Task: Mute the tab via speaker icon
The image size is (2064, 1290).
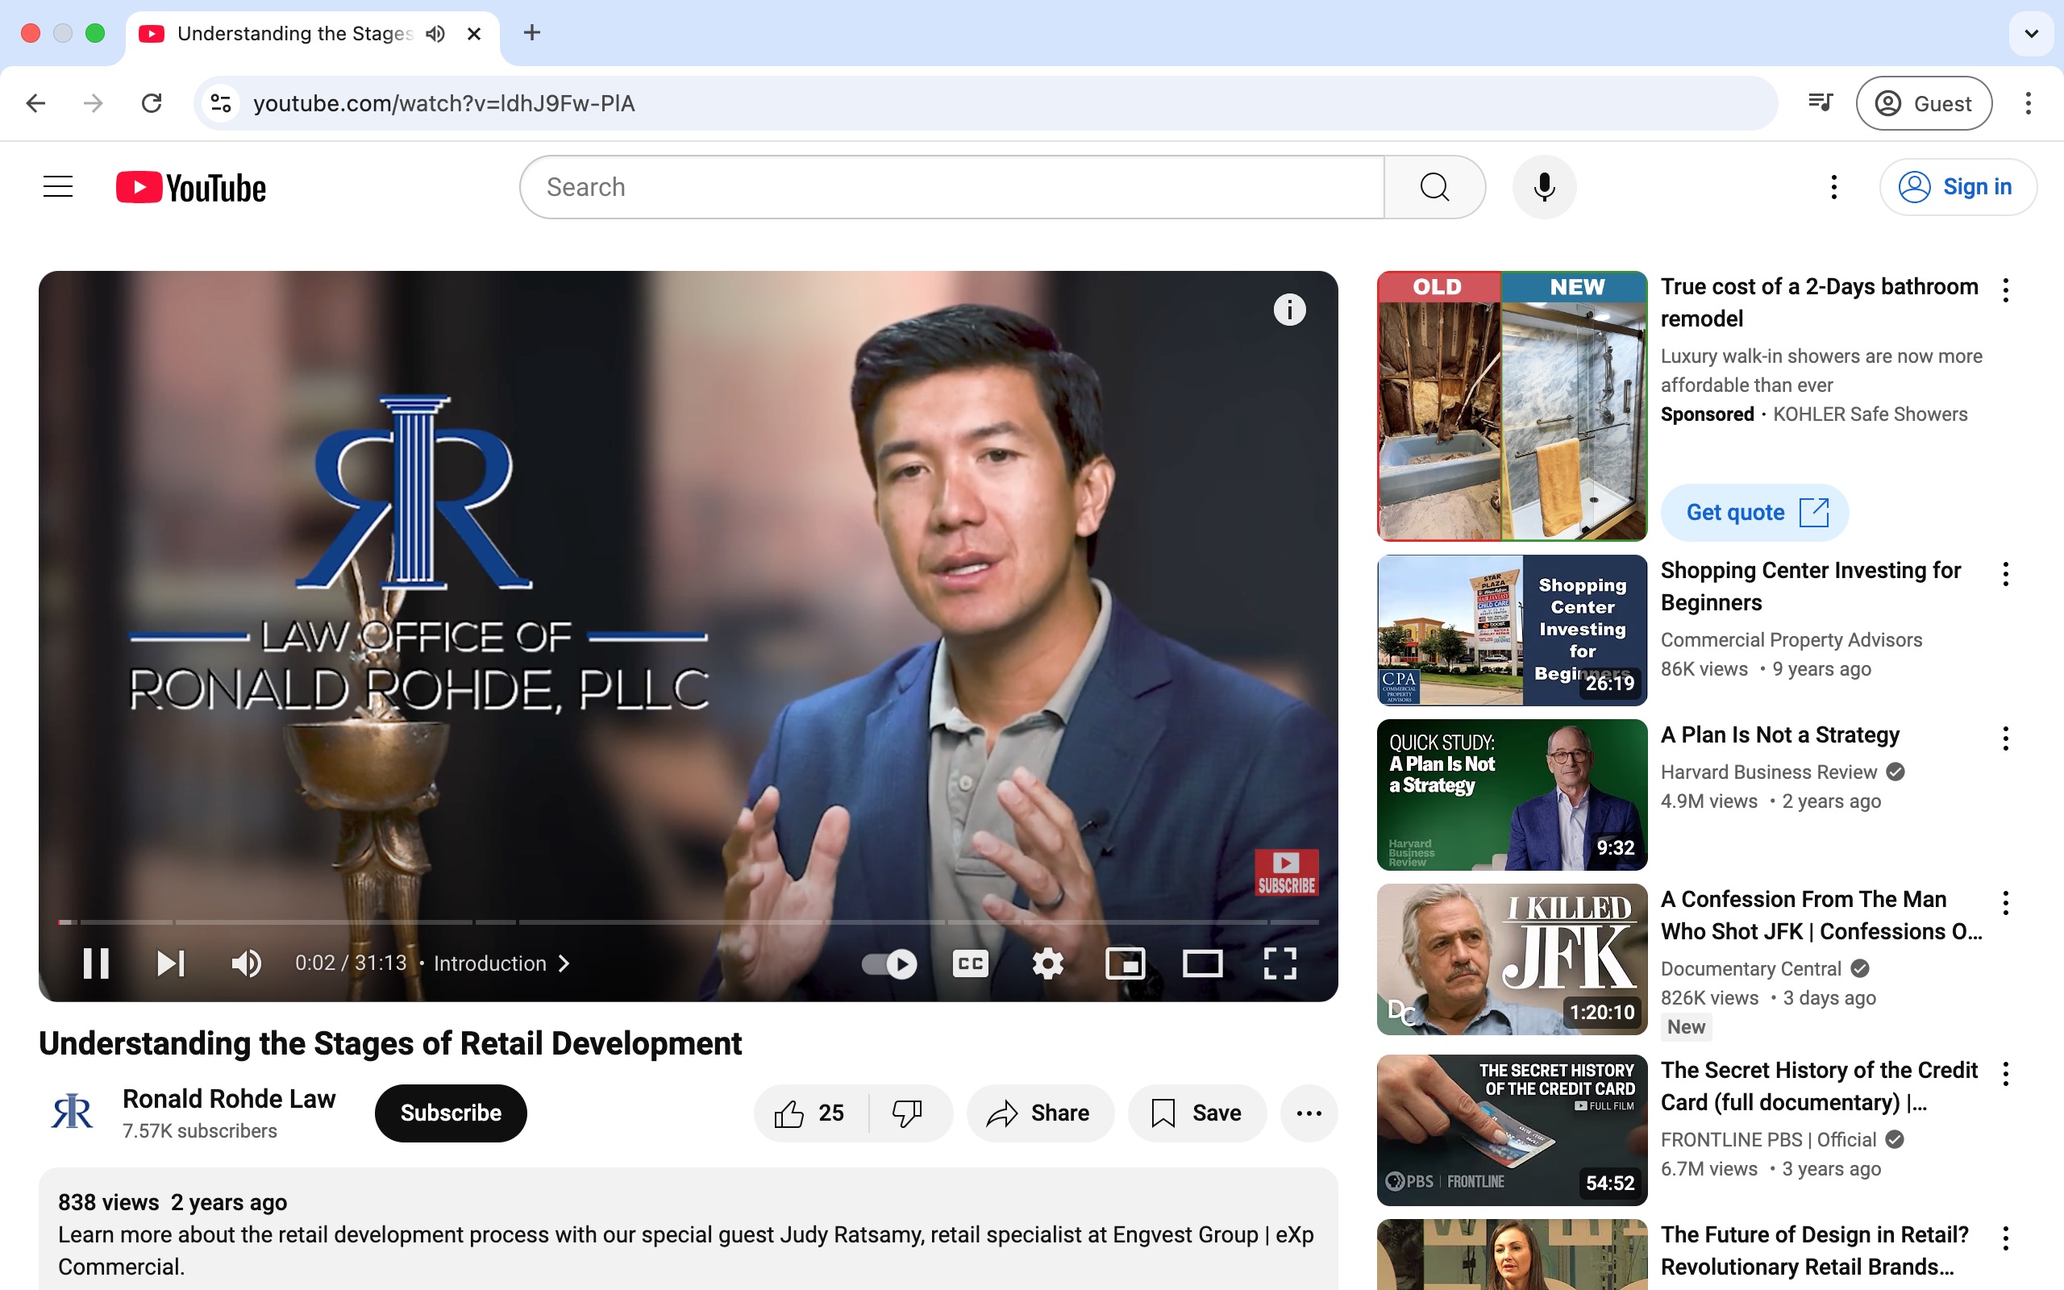Action: tap(435, 33)
